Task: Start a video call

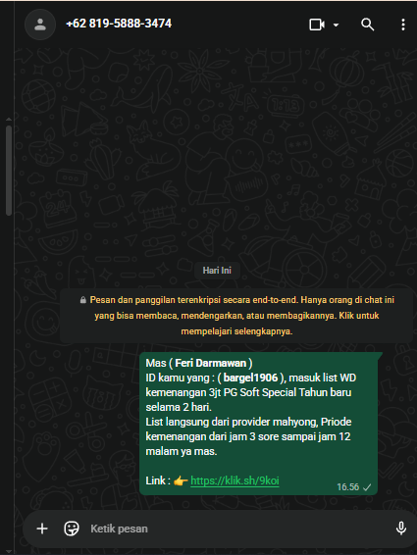Action: (x=317, y=25)
